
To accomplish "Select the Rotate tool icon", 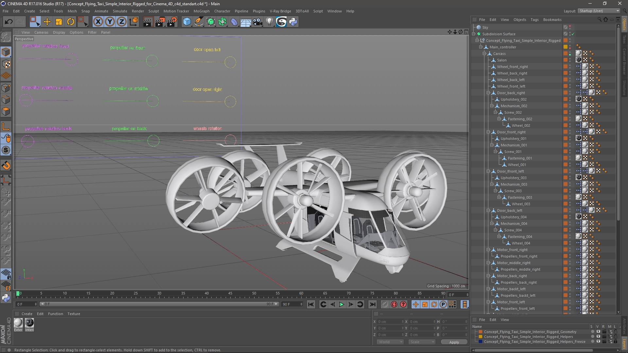I will (71, 22).
